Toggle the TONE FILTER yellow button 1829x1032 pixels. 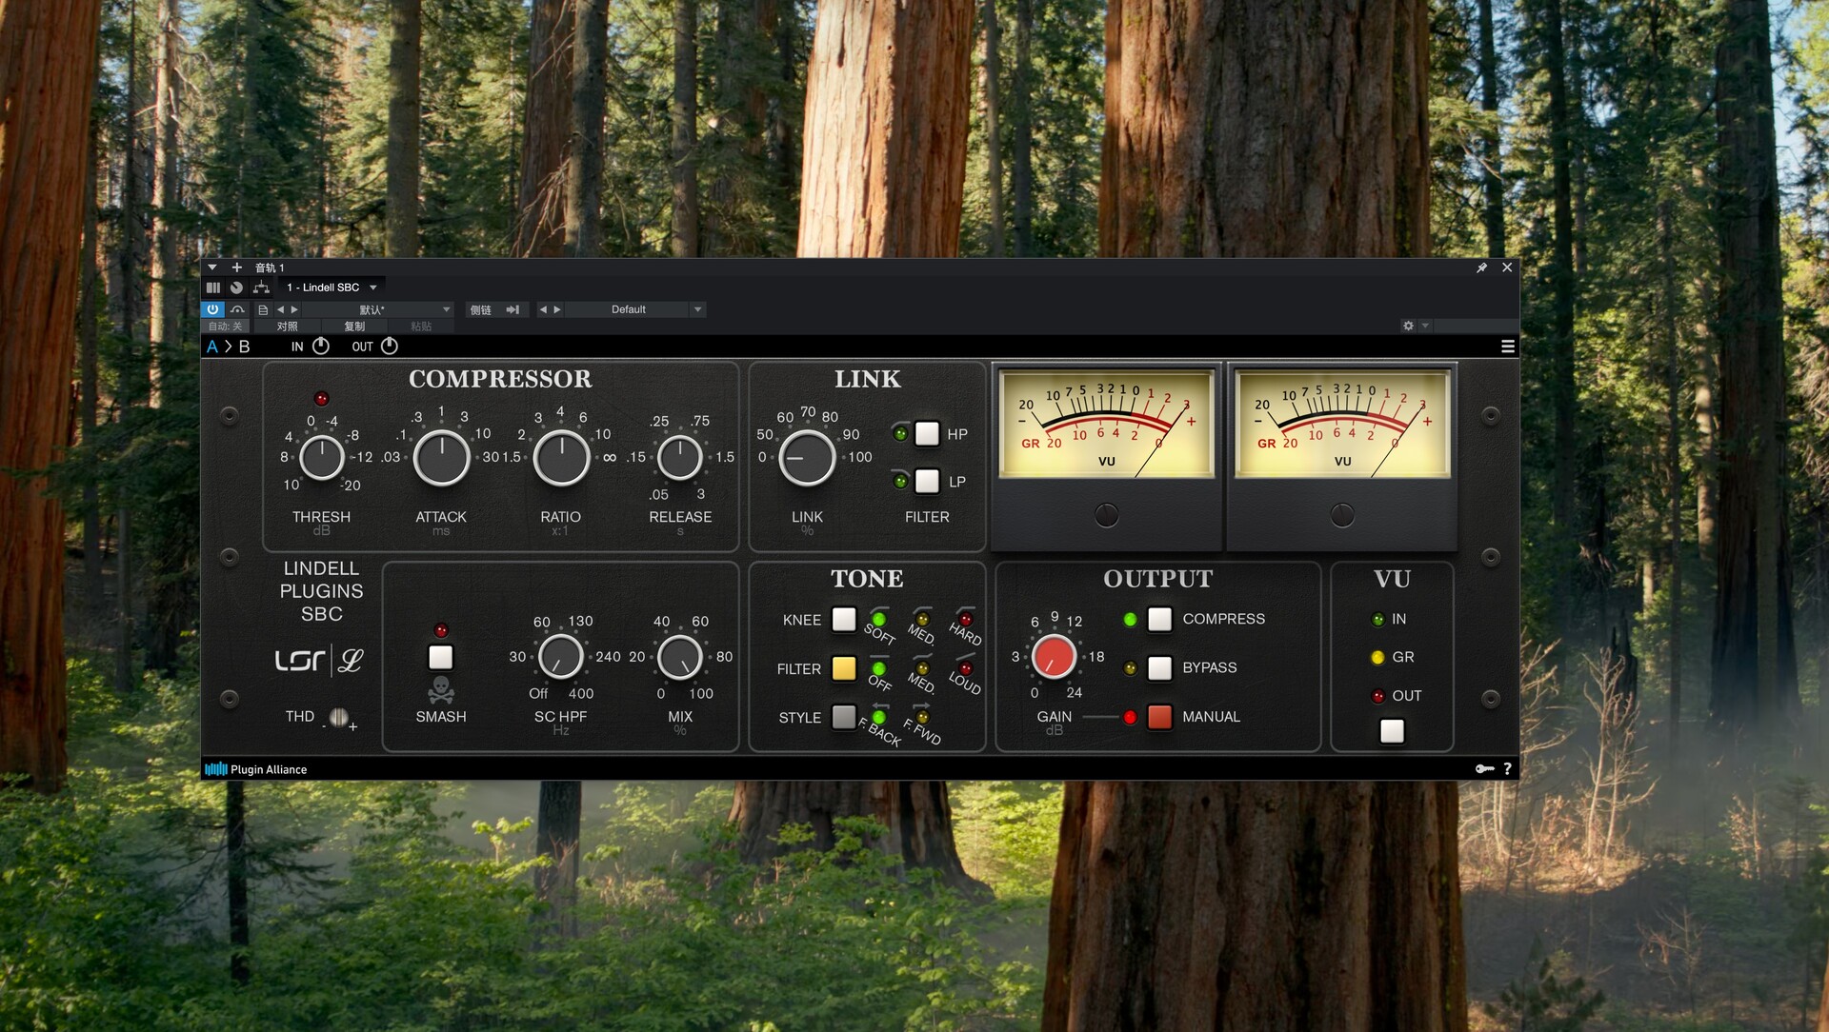point(844,668)
